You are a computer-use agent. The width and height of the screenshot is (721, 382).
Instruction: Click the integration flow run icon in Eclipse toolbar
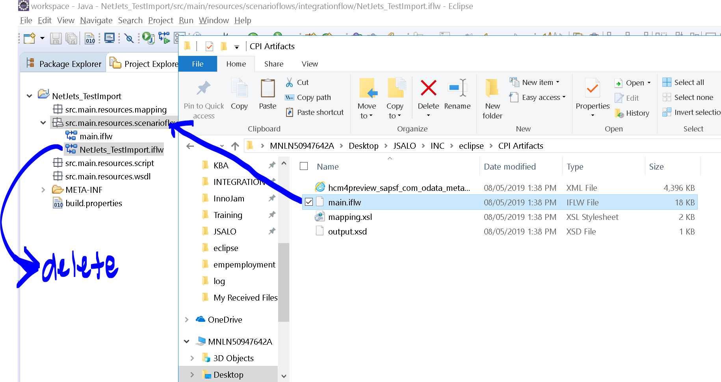point(164,38)
